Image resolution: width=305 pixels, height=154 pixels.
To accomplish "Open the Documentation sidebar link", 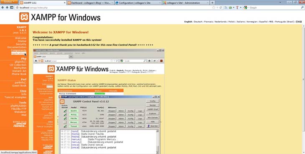I will pyautogui.click(x=17, y=47).
